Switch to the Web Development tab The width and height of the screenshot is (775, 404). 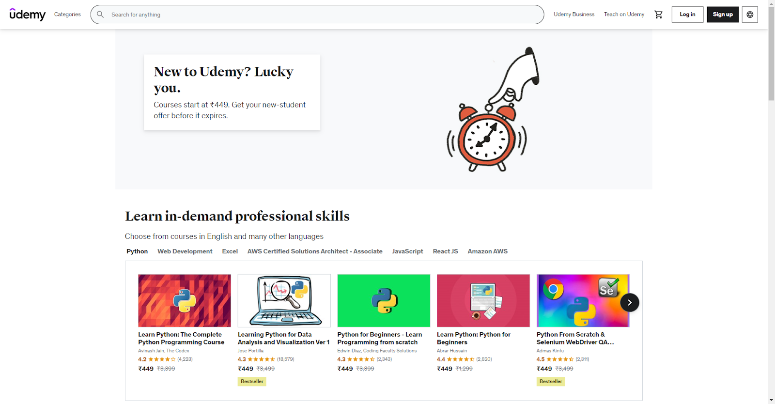(185, 251)
